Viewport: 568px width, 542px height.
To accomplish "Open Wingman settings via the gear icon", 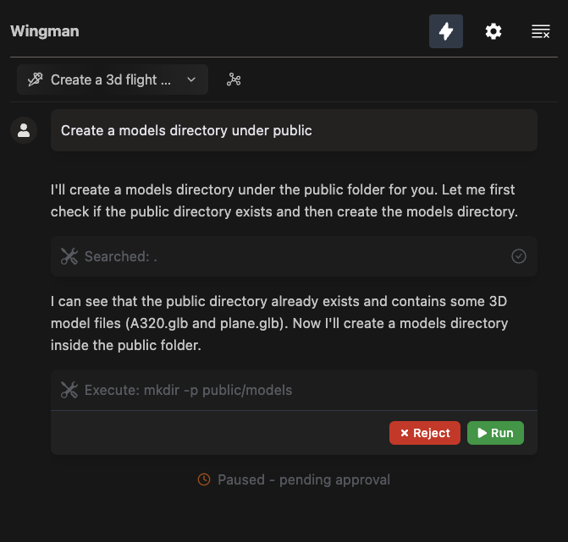I will [x=494, y=31].
